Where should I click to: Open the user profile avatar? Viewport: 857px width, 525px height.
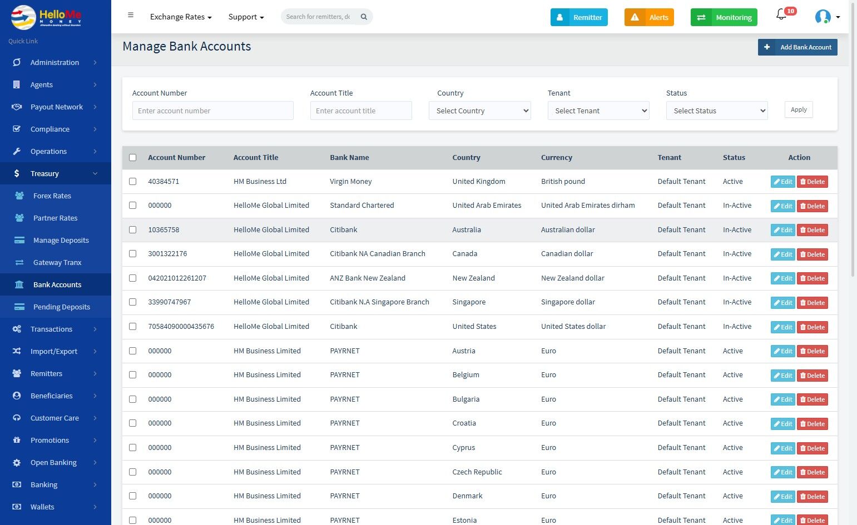823,17
